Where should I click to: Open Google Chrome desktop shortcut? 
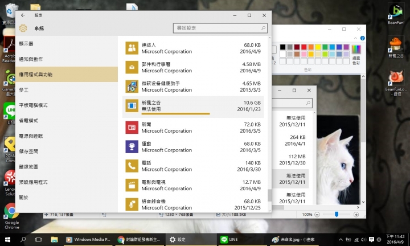11,216
